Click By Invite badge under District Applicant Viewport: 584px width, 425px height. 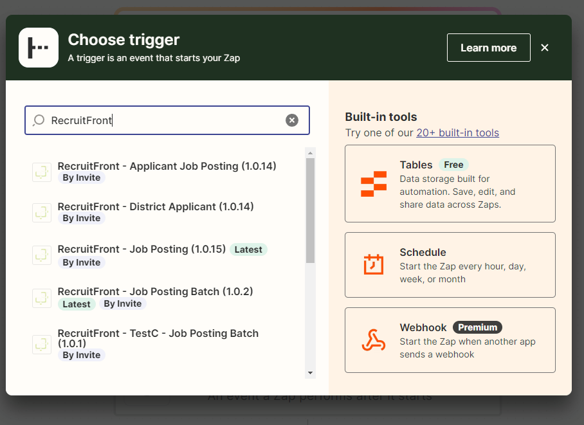coord(82,218)
